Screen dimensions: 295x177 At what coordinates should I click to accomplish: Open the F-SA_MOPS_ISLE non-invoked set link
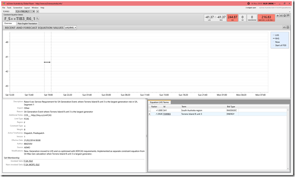tap(32, 165)
